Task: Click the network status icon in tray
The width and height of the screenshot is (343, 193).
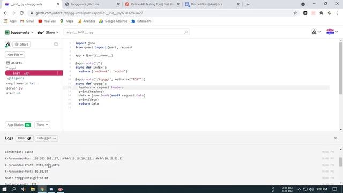Action: click(x=305, y=189)
